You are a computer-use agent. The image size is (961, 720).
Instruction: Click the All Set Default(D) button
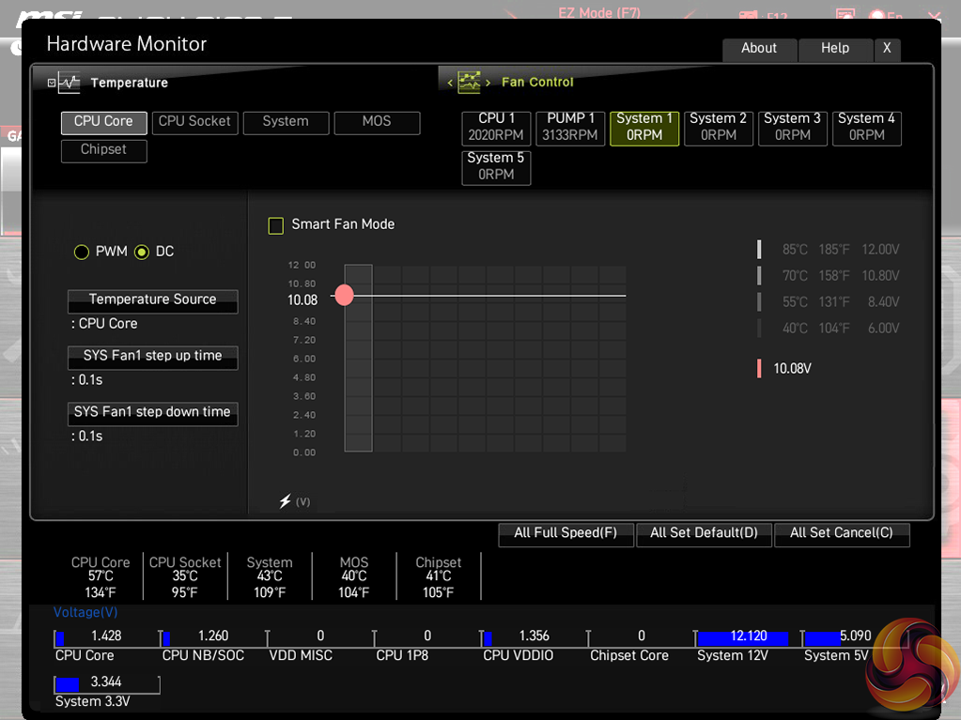704,533
